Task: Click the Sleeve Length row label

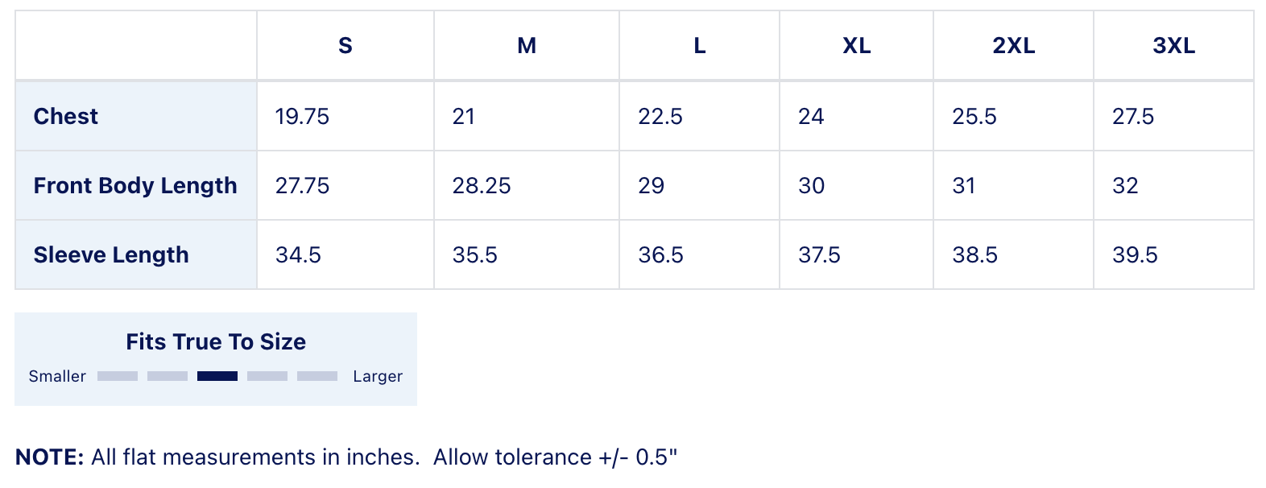Action: point(111,255)
